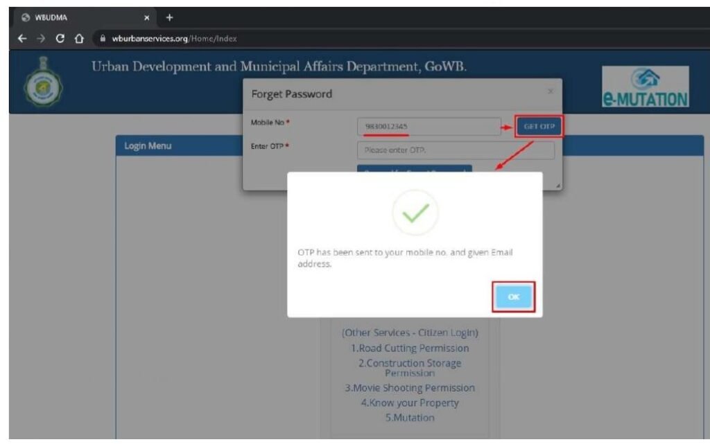Screen dimensions: 710x444
Task: Click the West Bengal government emblem logo
Action: tap(43, 82)
